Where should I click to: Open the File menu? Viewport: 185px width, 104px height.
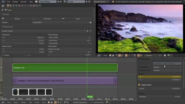[x=8, y=2]
